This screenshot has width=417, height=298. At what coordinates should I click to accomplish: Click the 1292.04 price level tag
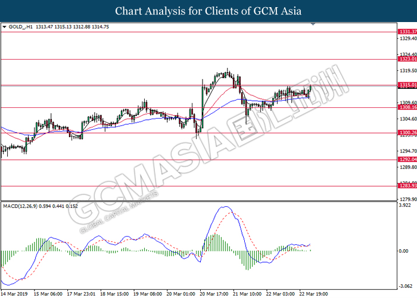coord(407,159)
